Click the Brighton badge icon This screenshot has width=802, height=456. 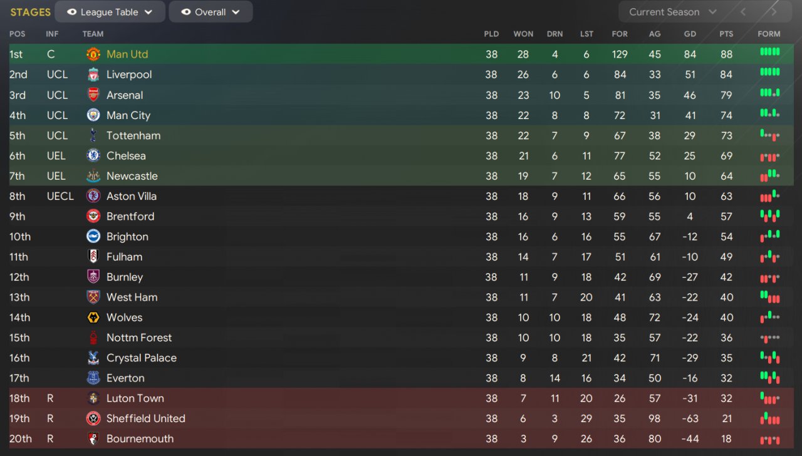[x=93, y=237]
